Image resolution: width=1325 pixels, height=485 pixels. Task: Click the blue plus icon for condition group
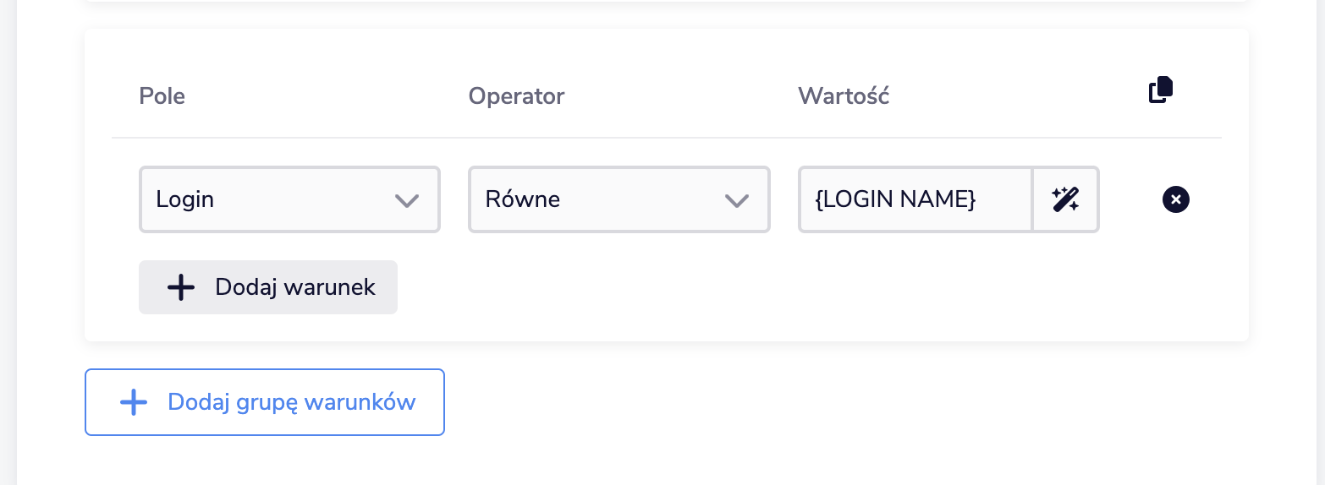click(x=134, y=402)
